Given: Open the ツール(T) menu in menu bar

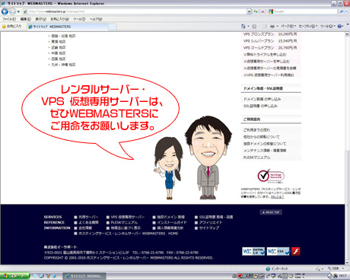Looking at the screenshot, I should click(79, 19).
